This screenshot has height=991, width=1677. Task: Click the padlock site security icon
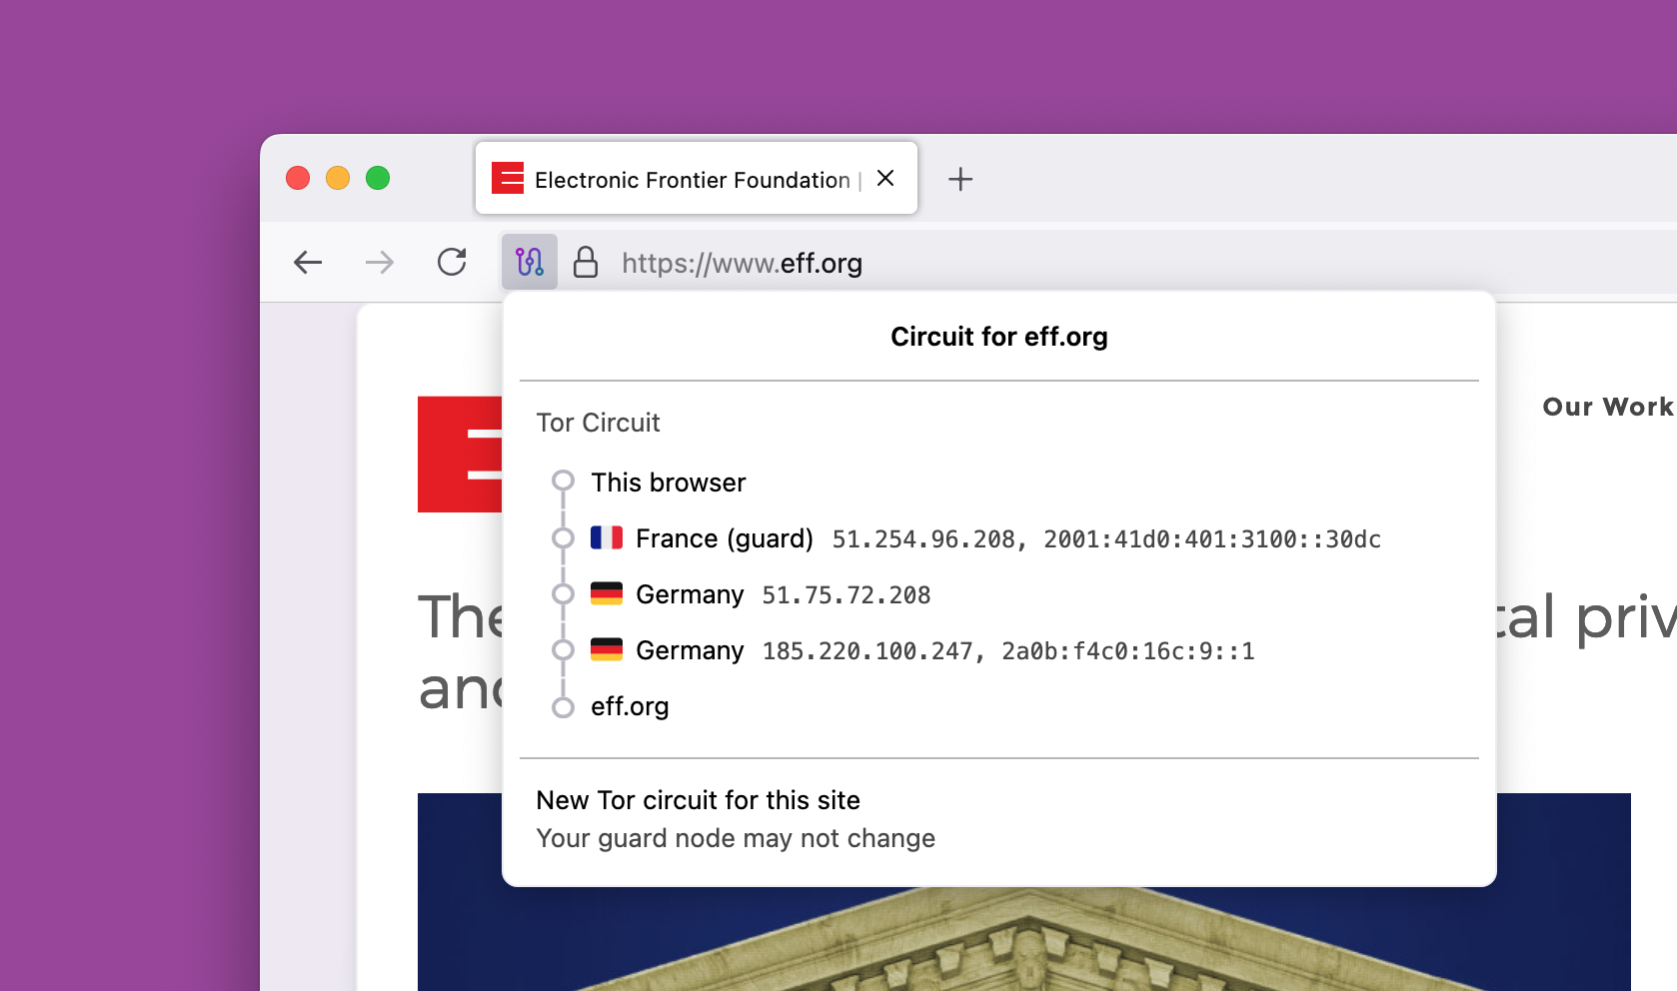click(586, 263)
